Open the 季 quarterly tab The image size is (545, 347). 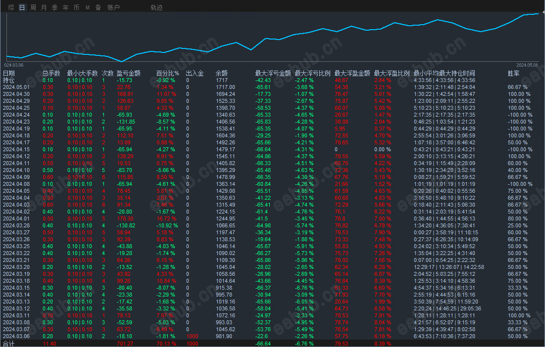pyautogui.click(x=54, y=7)
